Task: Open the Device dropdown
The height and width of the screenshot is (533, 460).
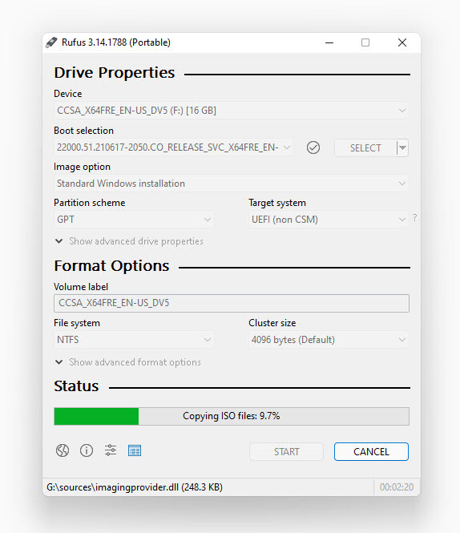Action: [x=231, y=111]
